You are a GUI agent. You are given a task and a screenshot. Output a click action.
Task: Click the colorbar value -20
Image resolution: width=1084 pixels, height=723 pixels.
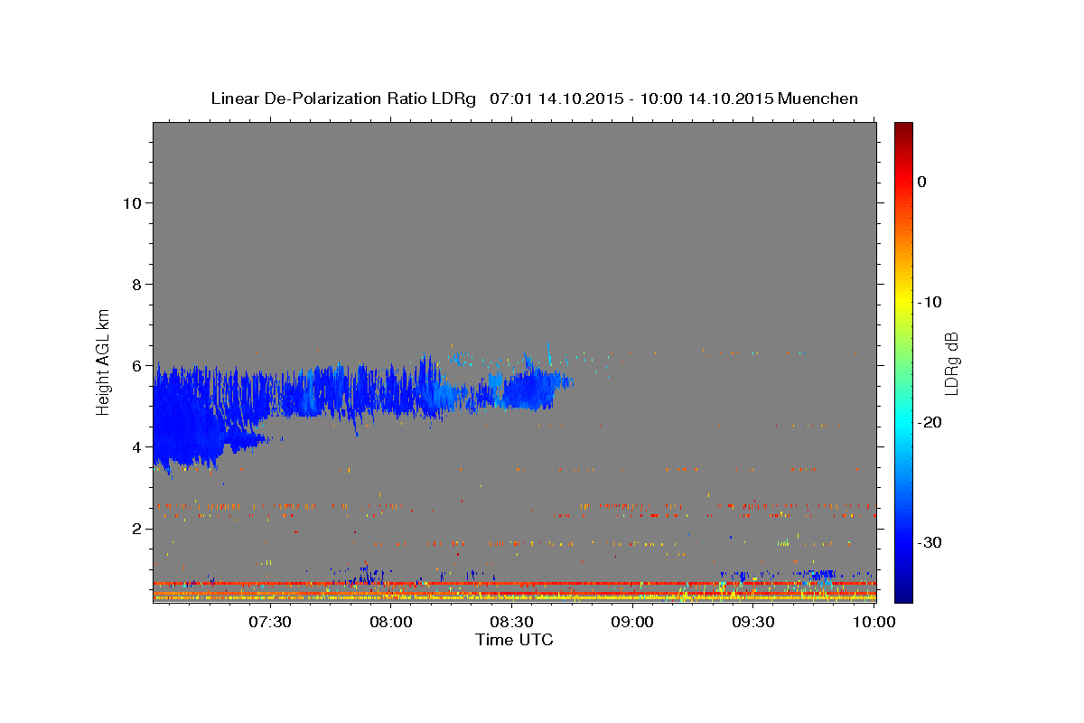(930, 422)
